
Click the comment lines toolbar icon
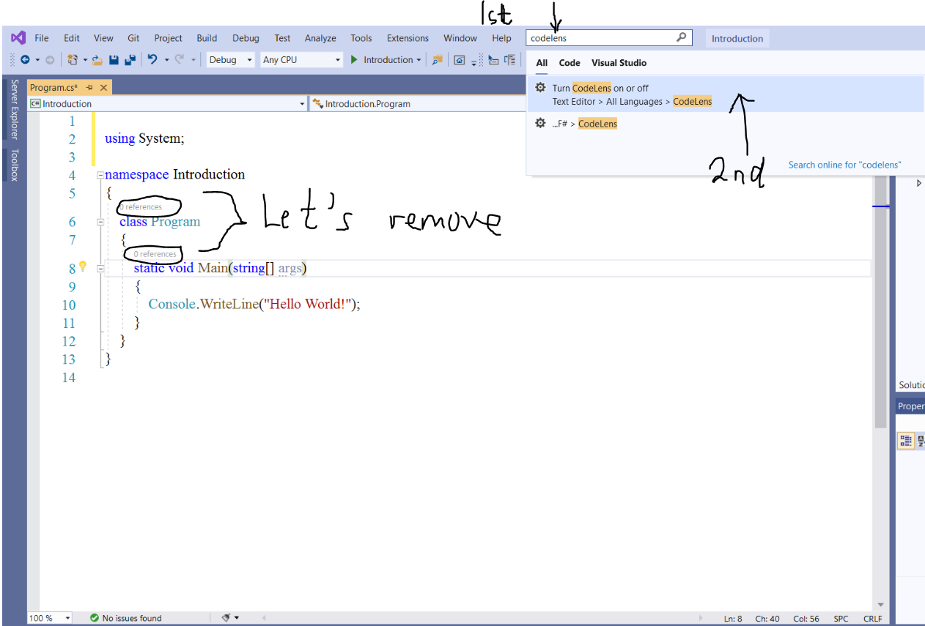point(509,60)
